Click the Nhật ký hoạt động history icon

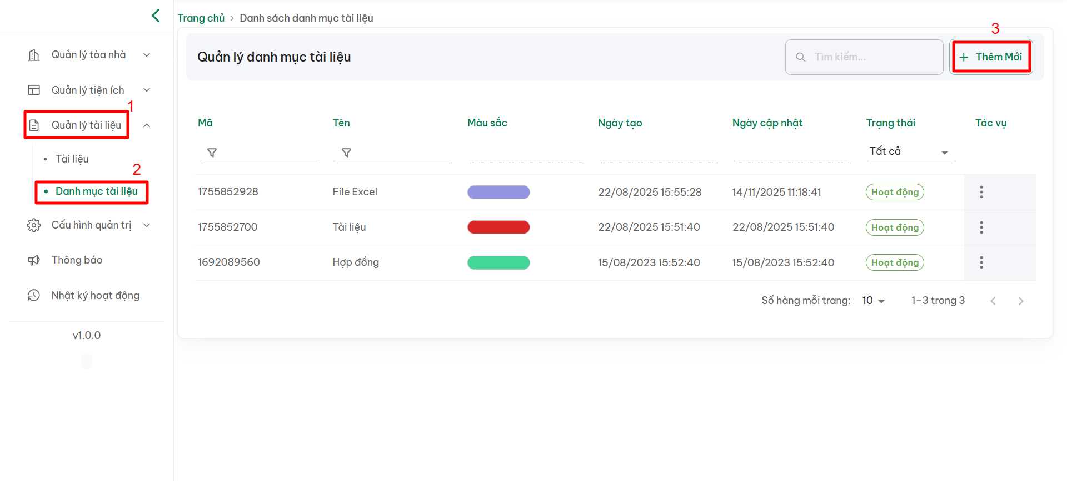point(34,296)
